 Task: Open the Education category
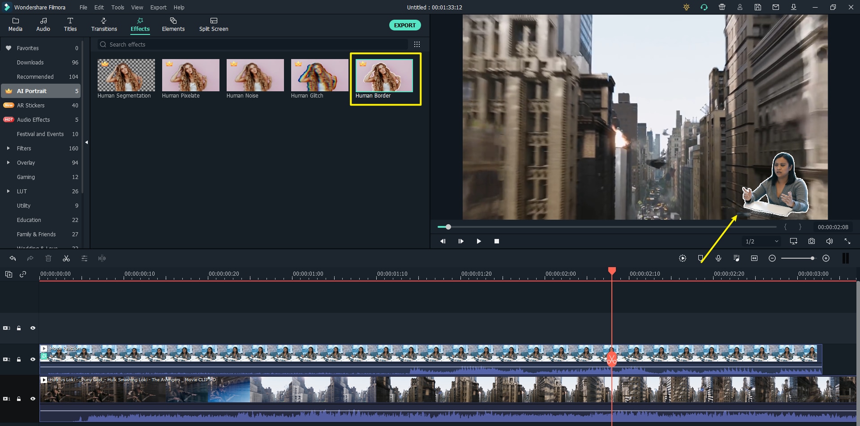[41, 220]
